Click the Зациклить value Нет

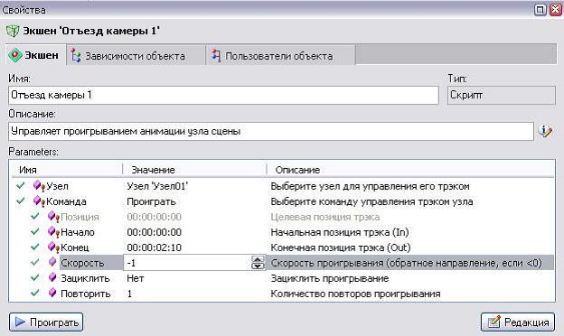(136, 278)
